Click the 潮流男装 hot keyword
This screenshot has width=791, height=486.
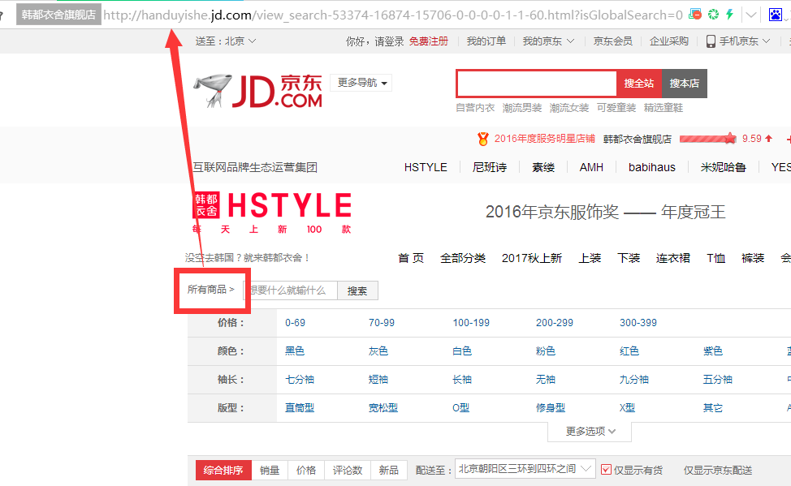(x=522, y=108)
